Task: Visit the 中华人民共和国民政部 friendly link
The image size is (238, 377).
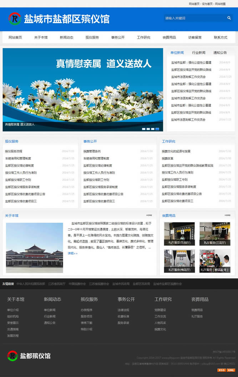Action: point(31,284)
